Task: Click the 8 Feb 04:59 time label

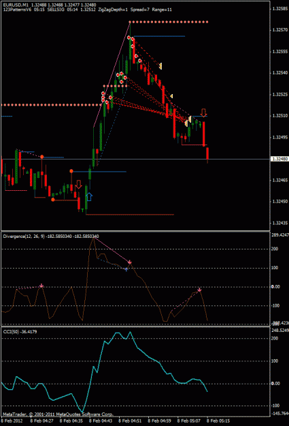Action: click(x=159, y=421)
